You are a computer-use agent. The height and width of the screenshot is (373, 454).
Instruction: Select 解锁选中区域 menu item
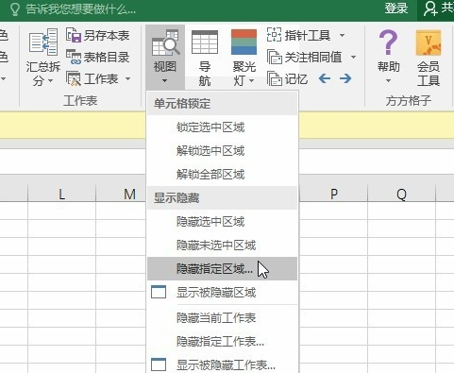point(222,151)
